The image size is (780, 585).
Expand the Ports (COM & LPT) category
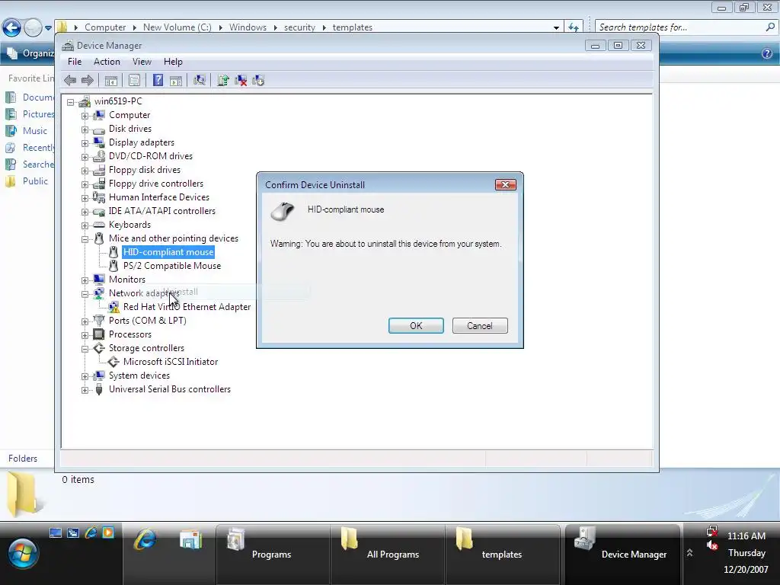click(85, 322)
